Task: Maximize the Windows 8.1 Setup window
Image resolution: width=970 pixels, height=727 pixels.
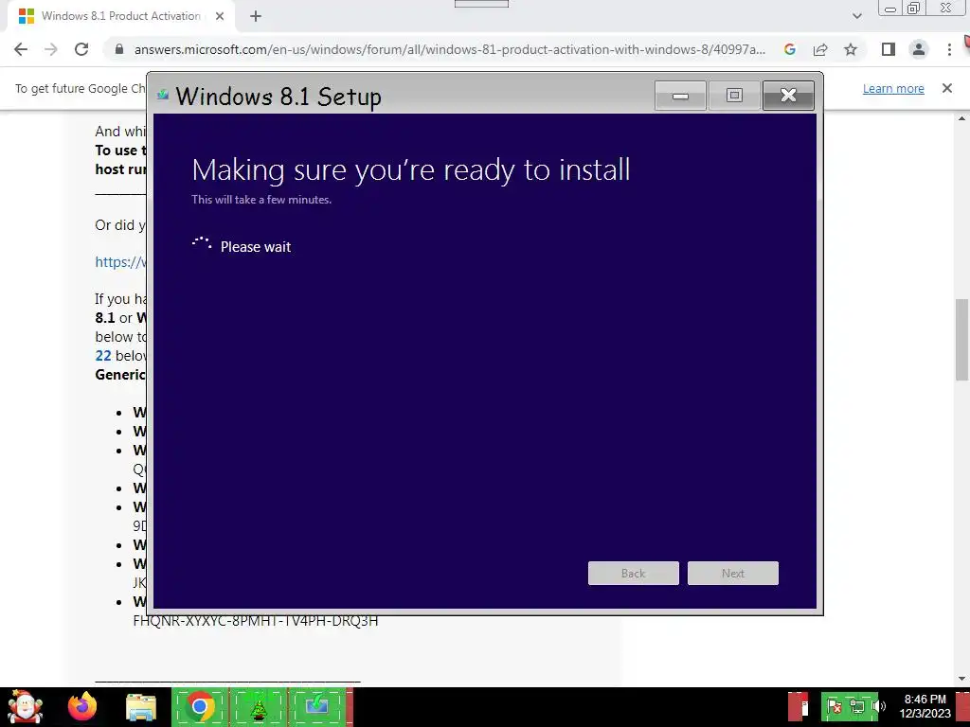Action: 734,96
